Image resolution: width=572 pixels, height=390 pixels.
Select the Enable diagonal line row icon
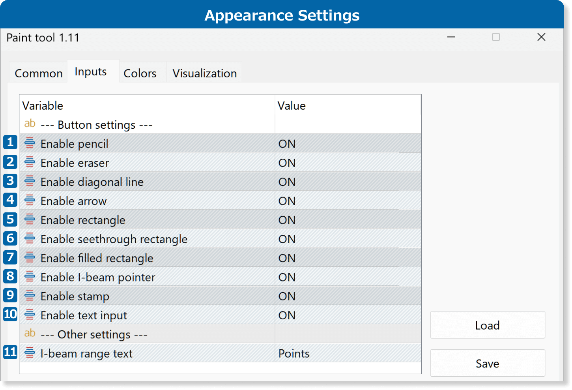click(30, 181)
